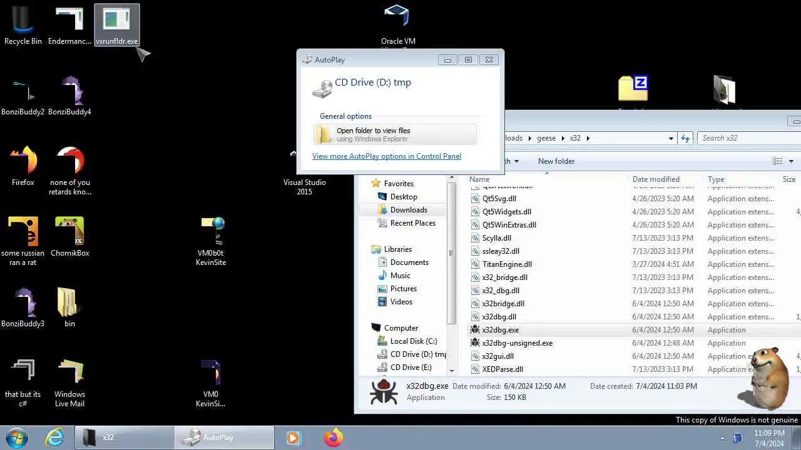Select 'that but its c#' desktop icon
This screenshot has height=450, width=801.
point(23,382)
